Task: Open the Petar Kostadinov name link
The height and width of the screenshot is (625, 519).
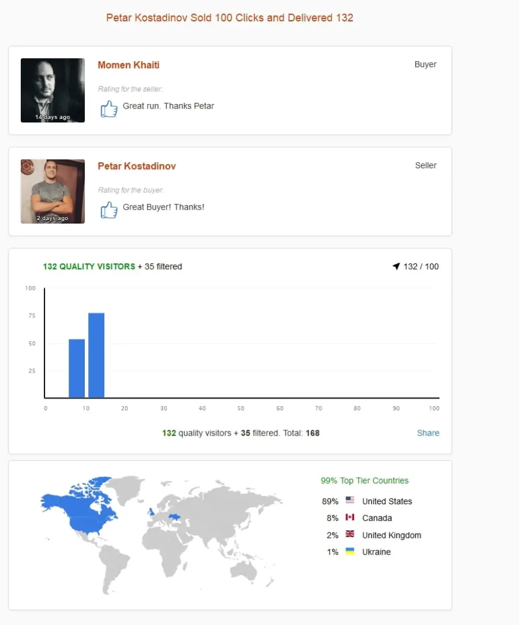Action: tap(137, 166)
